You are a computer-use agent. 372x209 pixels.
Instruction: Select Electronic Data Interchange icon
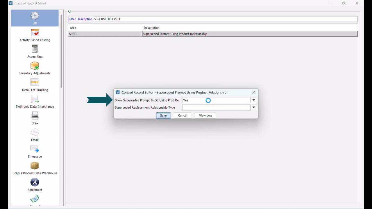[35, 99]
